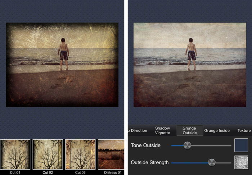
Task: Switch to the Grunge Outside tab
Action: click(x=190, y=130)
